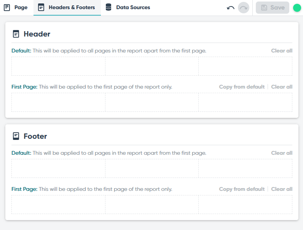The width and height of the screenshot is (303, 230).
Task: Click the Headers & Footers tab icon
Action: coord(41,7)
